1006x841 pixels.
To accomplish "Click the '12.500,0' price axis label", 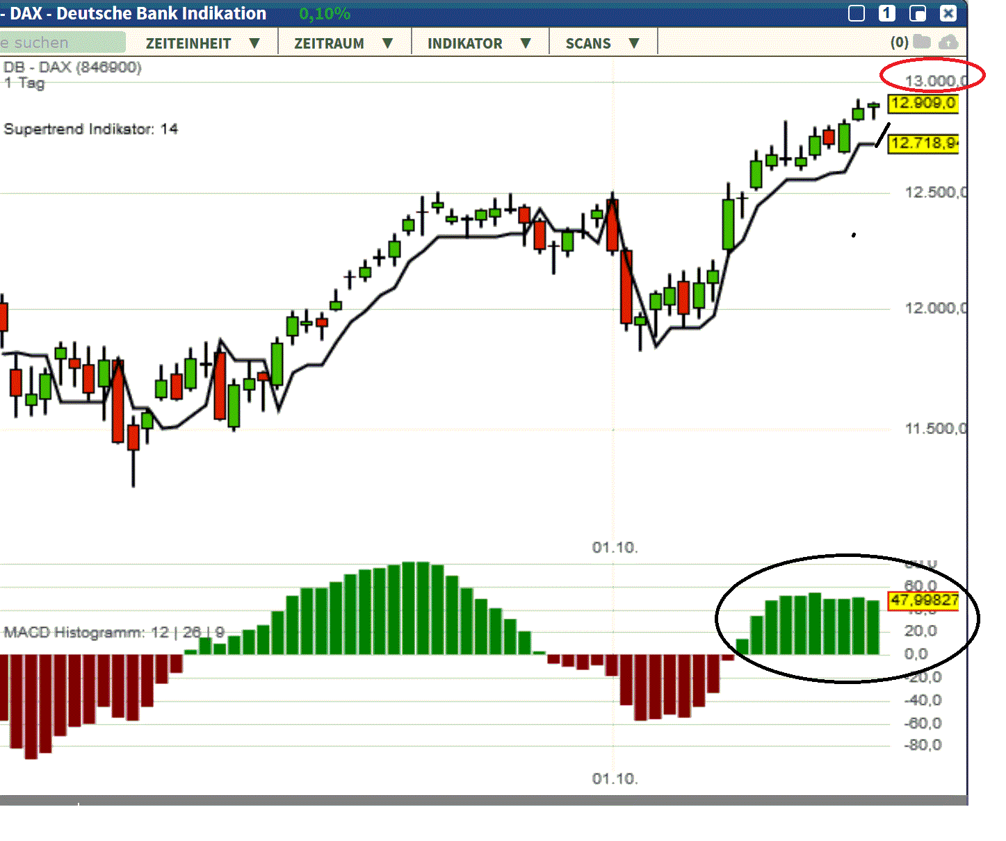I will pyautogui.click(x=936, y=192).
